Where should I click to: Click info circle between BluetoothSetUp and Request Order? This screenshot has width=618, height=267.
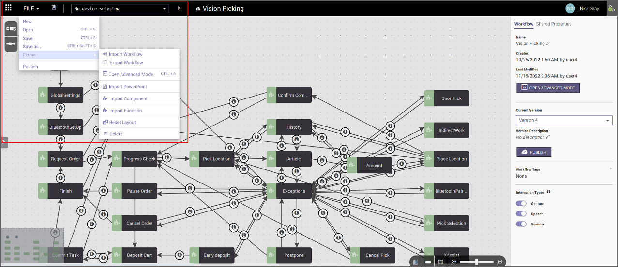[60, 140]
